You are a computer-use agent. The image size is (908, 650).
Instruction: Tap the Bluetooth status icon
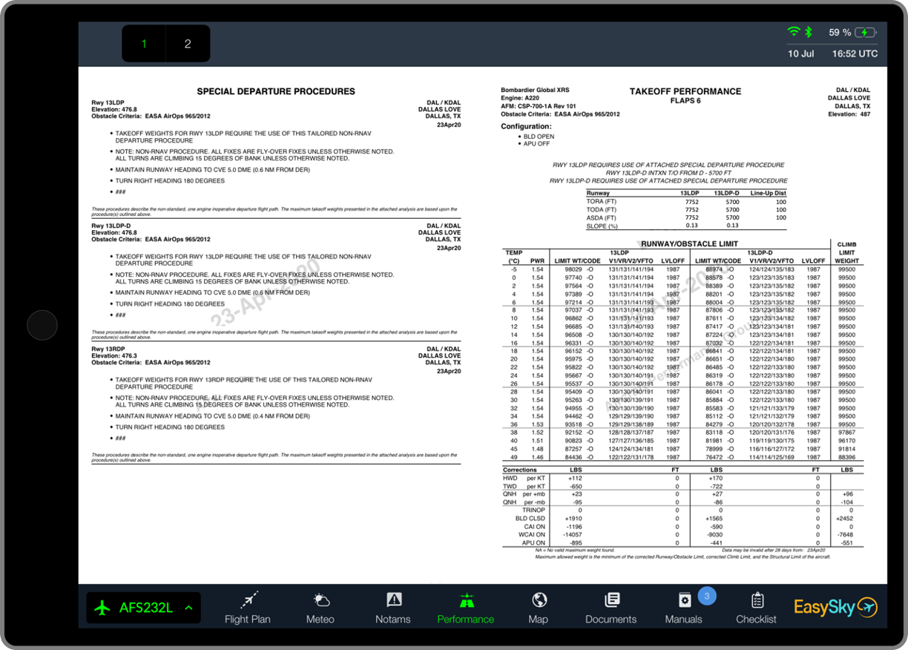pos(809,32)
